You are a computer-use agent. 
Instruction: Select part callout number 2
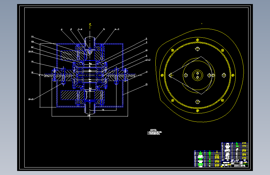[x=71, y=29]
